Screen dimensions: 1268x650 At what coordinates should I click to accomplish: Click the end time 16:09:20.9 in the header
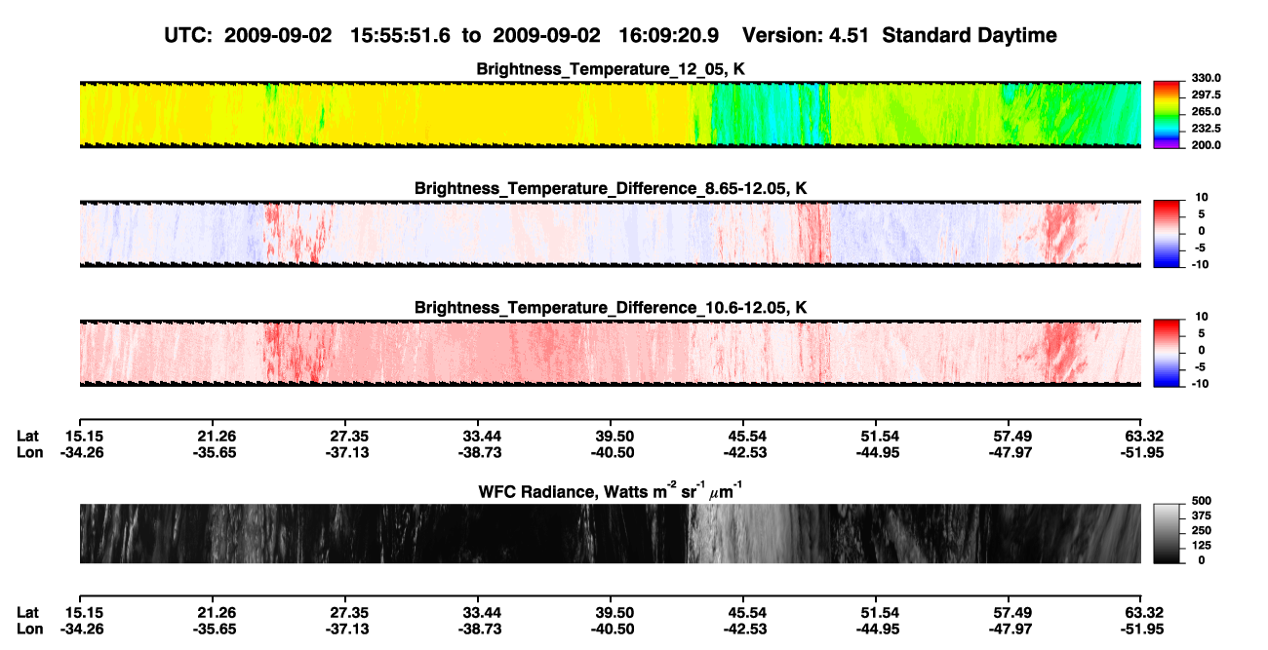669,36
